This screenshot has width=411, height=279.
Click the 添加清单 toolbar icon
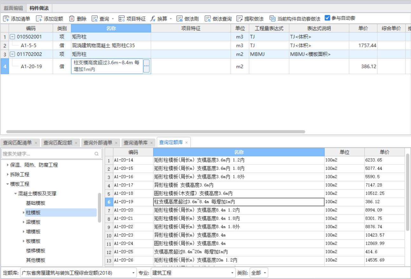6,19
